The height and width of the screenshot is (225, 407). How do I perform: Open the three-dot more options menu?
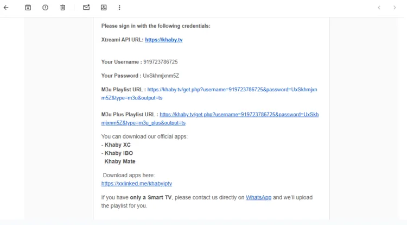[x=119, y=8]
